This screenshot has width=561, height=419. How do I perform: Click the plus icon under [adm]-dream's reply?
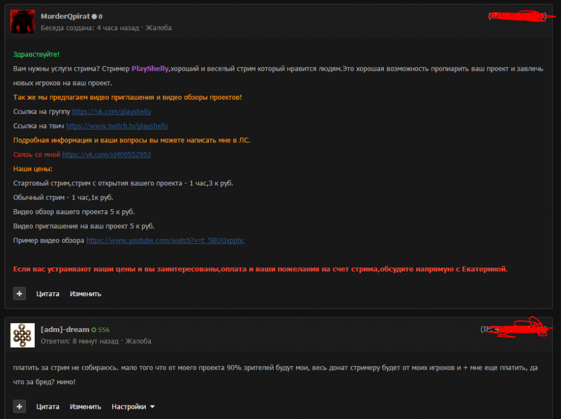(x=20, y=407)
